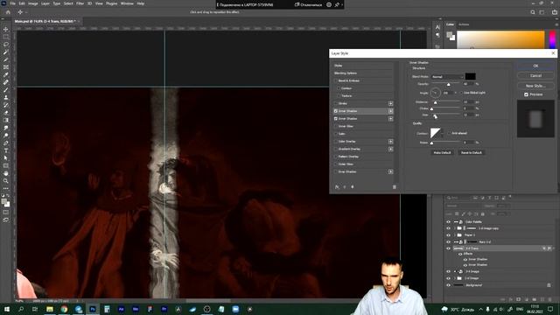Image resolution: width=560 pixels, height=315 pixels.
Task: Click Reset to Default button
Action: click(x=471, y=152)
